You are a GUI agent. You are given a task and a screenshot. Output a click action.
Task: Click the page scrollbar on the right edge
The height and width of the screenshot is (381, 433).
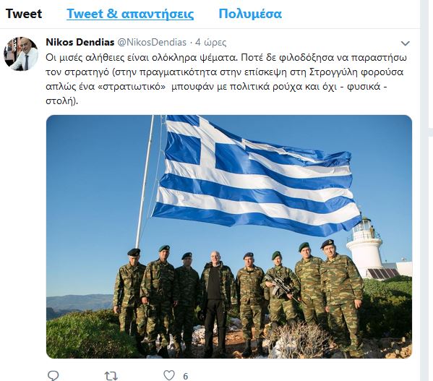click(x=426, y=191)
